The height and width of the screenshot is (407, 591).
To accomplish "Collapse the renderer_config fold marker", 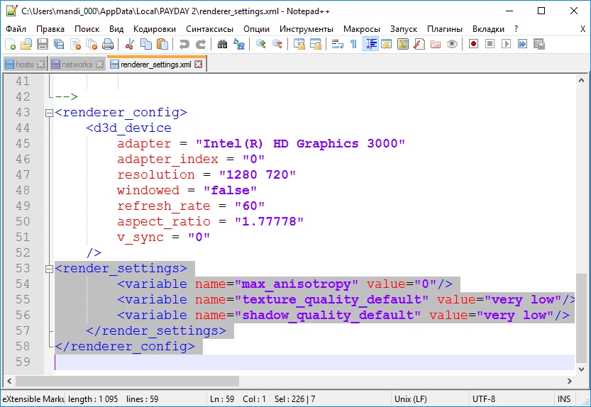I will tap(48, 113).
